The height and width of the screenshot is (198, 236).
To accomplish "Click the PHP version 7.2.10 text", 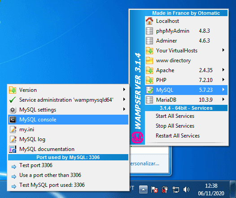I will click(x=206, y=80).
